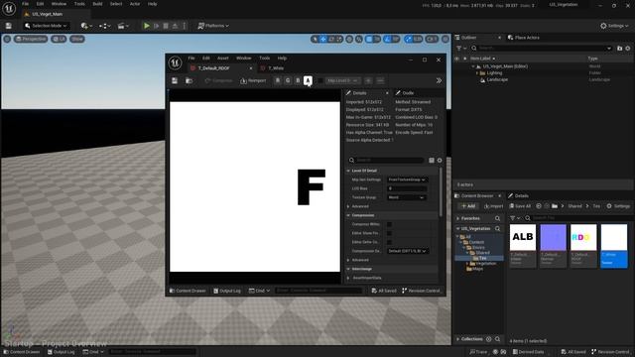The width and height of the screenshot is (635, 357).
Task: Collapse the Level Of Detail section
Action: point(348,171)
